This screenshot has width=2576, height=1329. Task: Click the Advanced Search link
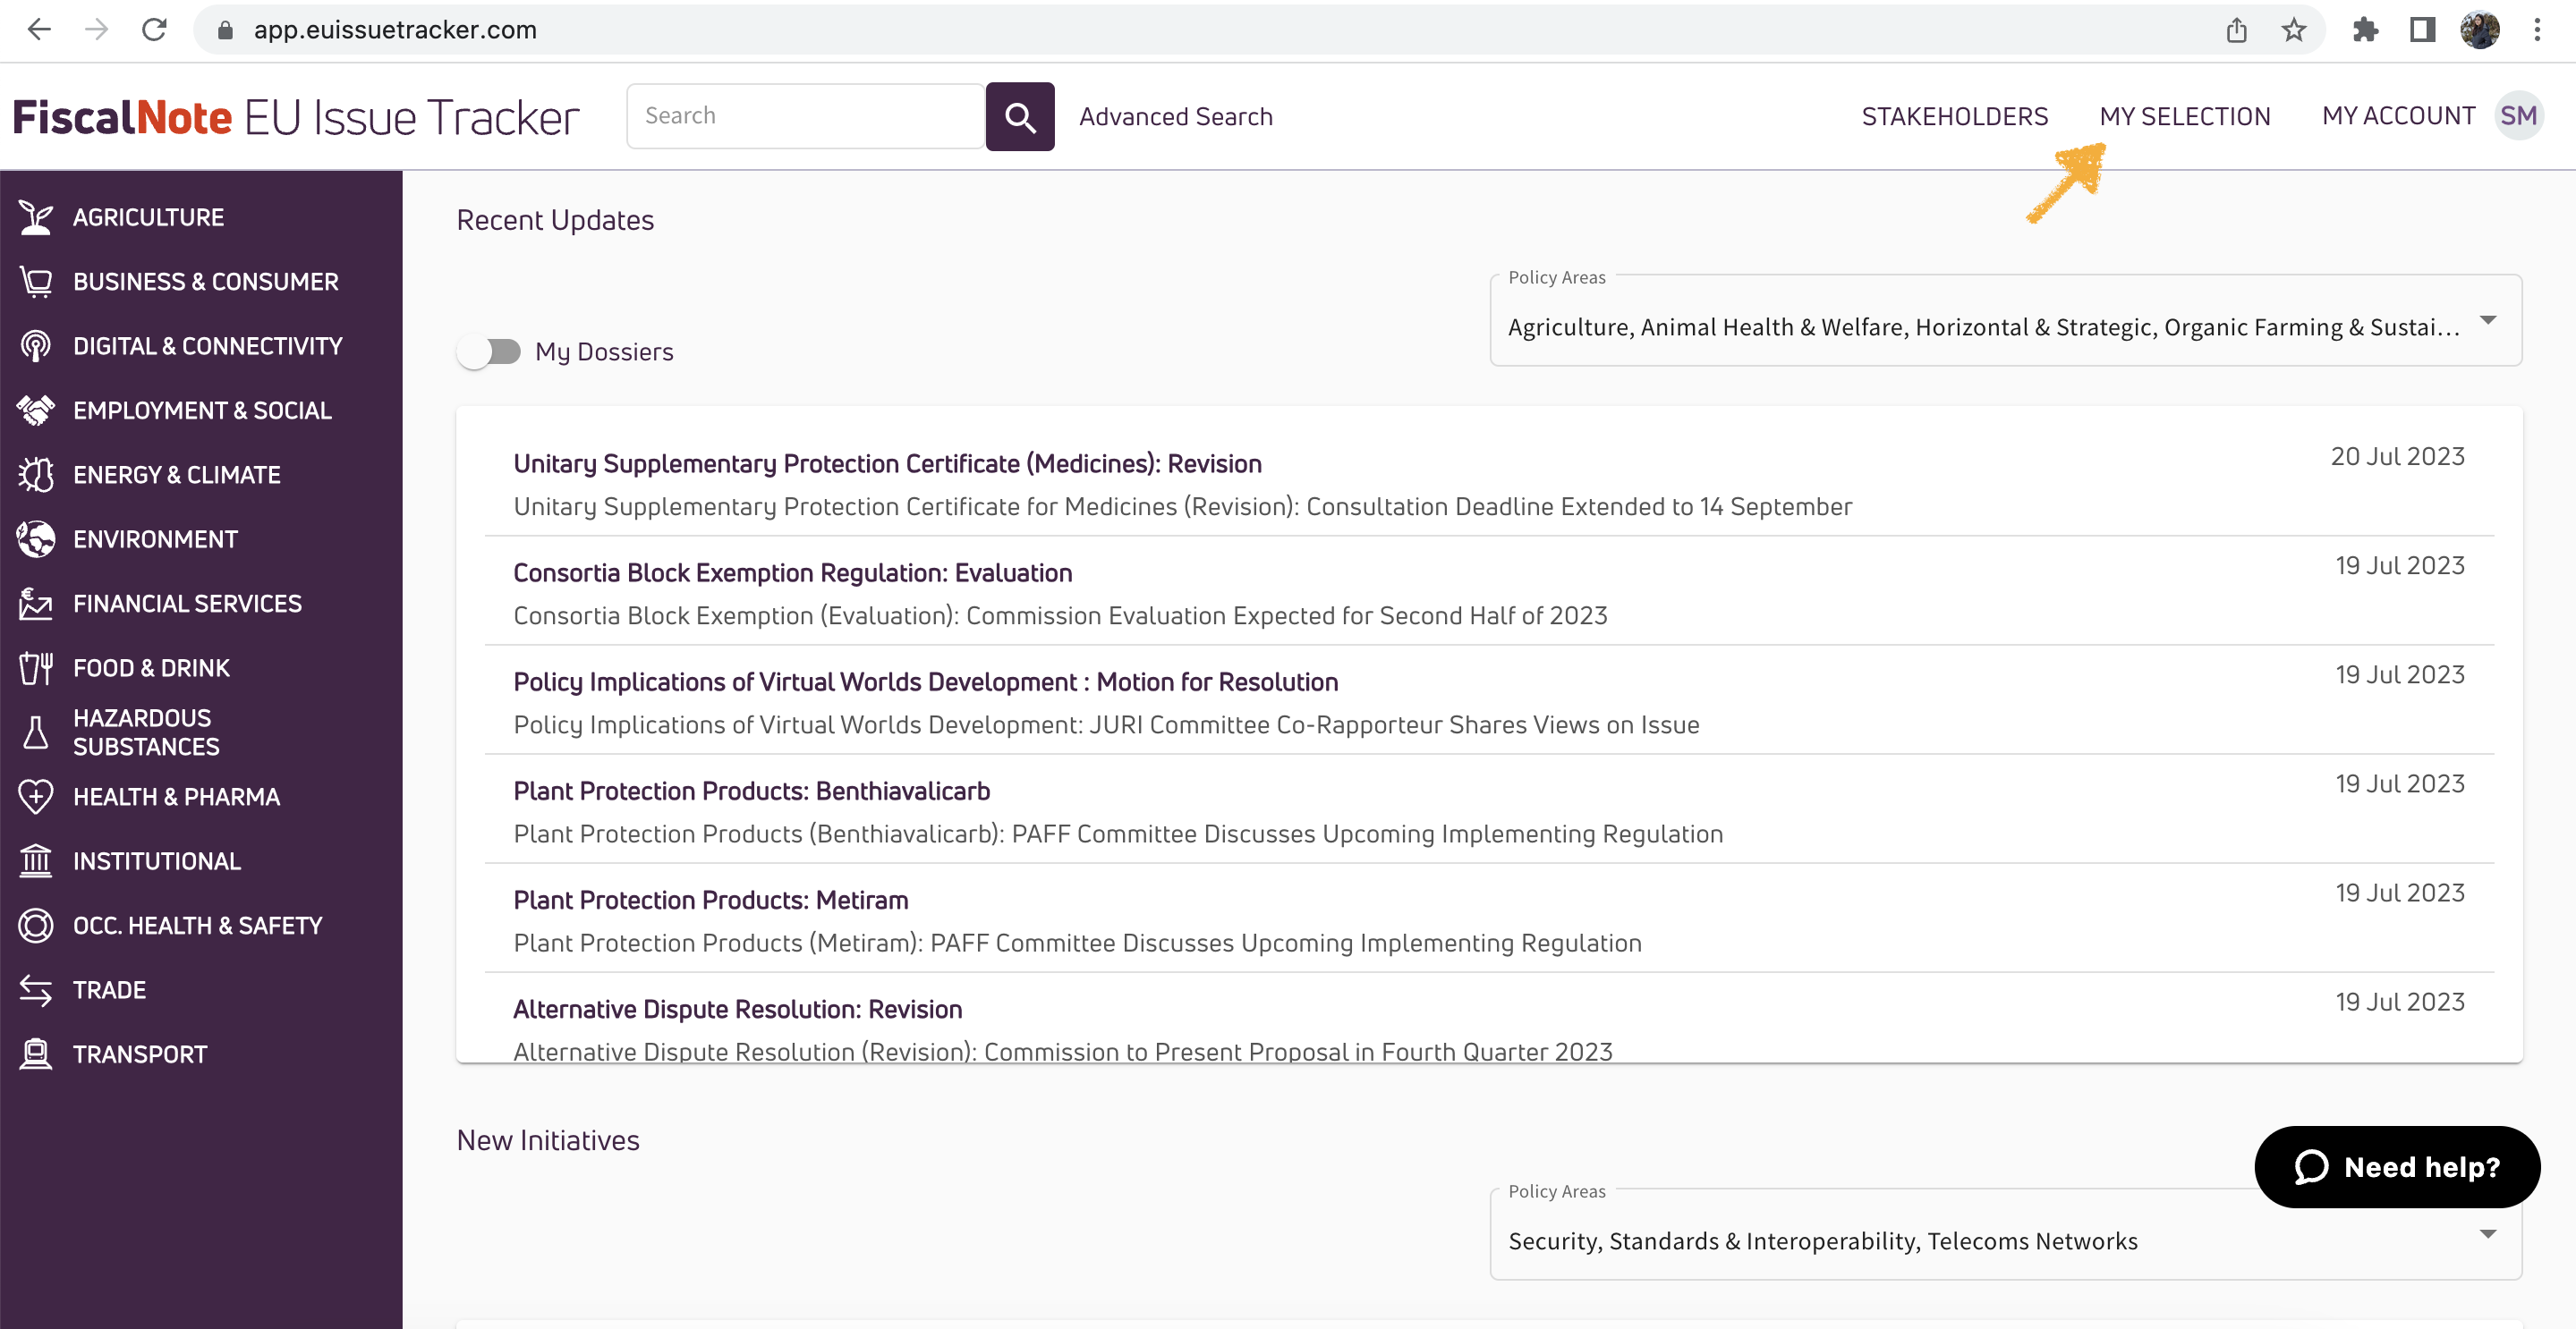[x=1175, y=116]
